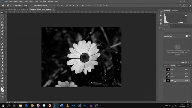Open the search icon at top right
Viewport: 192px width, 108px height.
[x=181, y=5]
